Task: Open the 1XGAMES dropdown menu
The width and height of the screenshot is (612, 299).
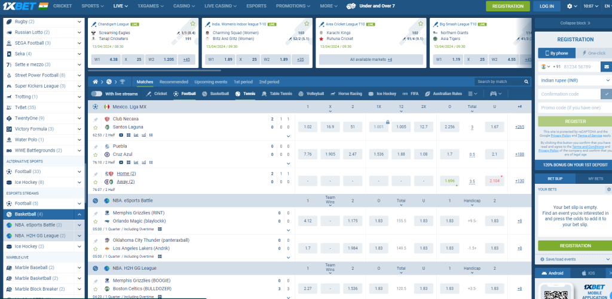Action: coord(150,6)
